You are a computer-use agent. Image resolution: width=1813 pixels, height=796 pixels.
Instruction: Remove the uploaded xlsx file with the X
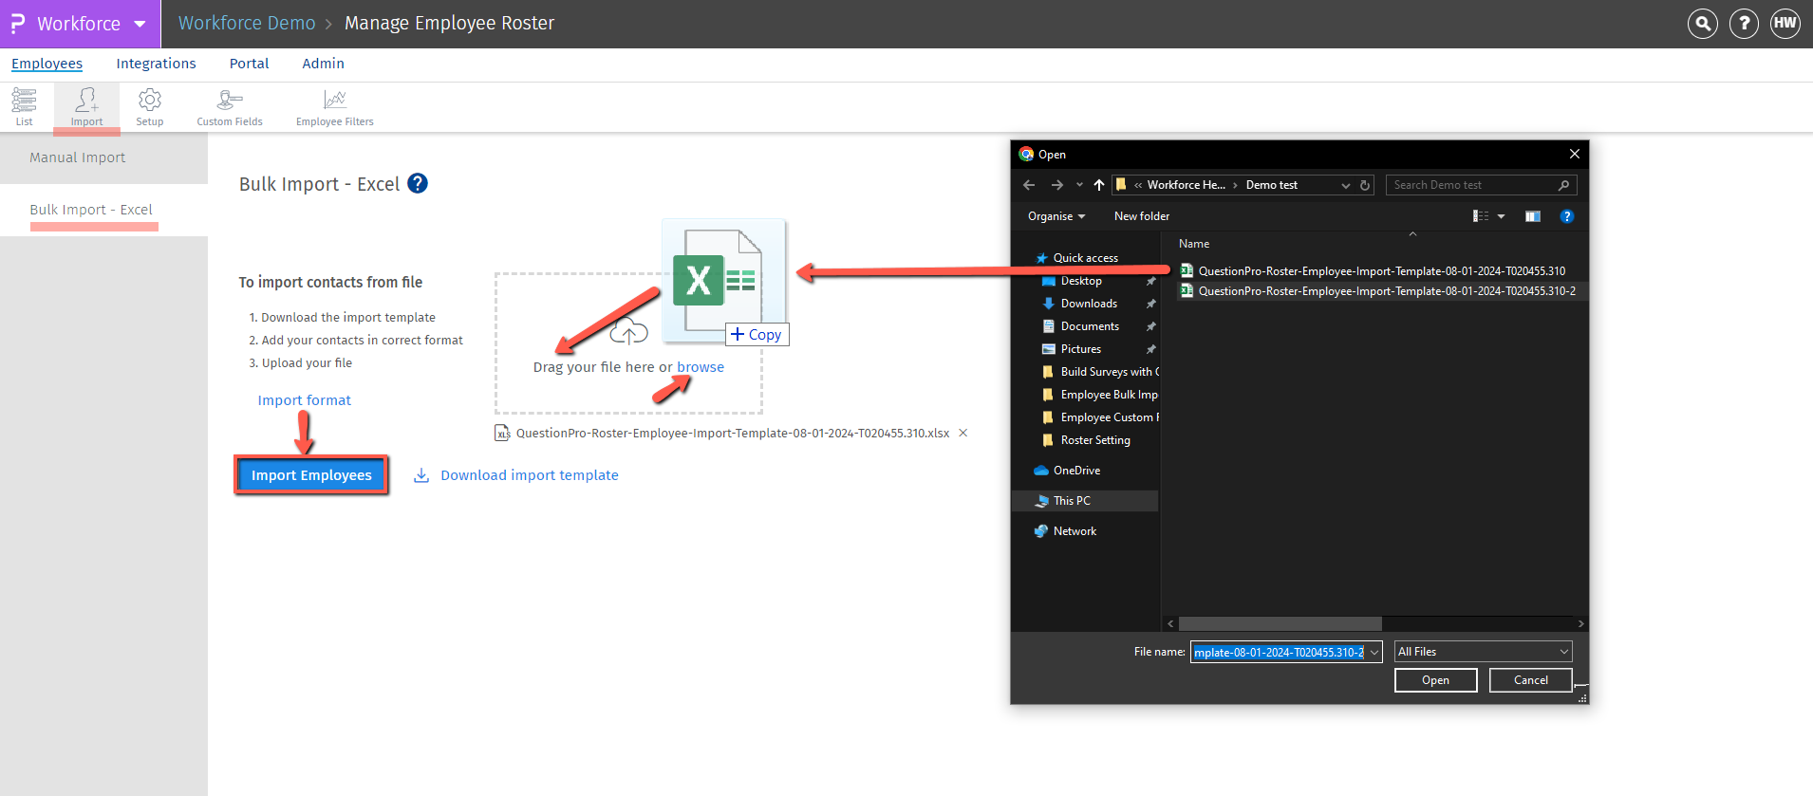coord(963,433)
